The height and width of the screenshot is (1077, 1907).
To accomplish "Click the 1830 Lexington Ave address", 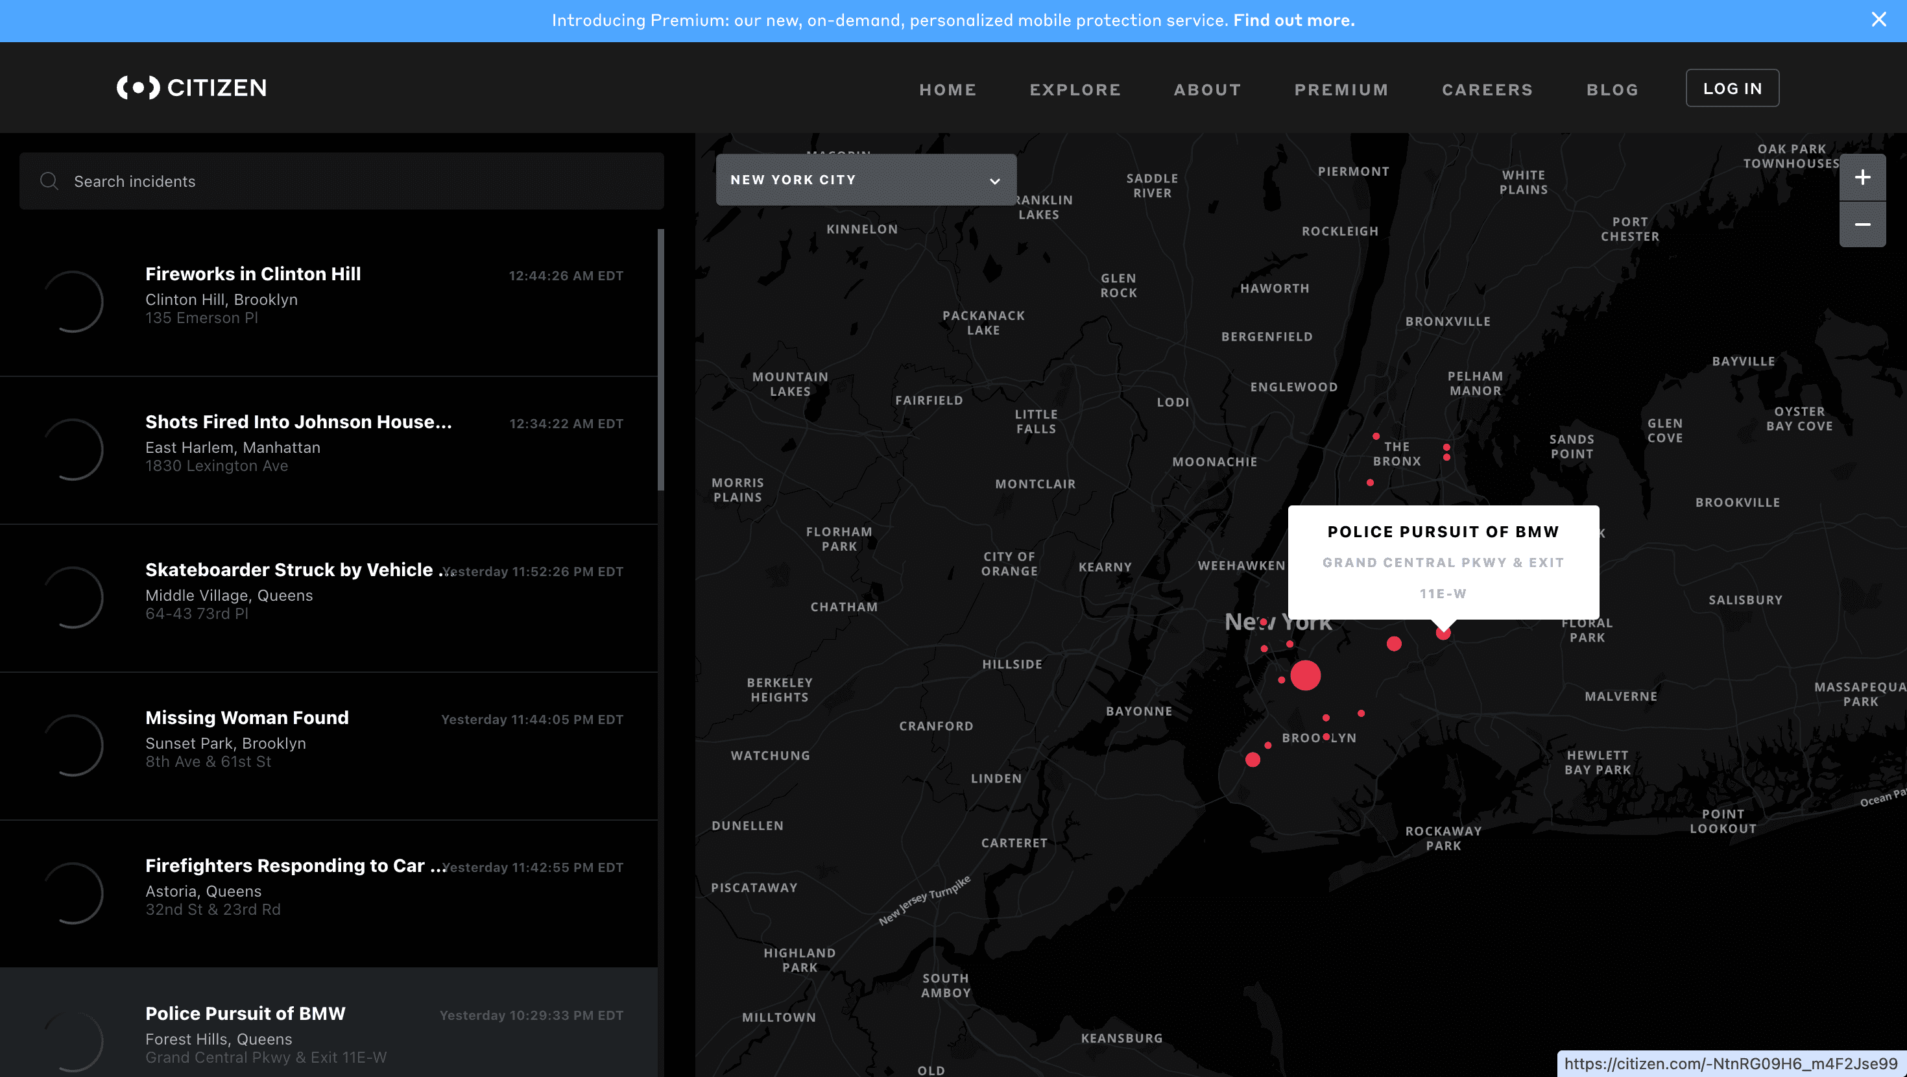I will 216,466.
